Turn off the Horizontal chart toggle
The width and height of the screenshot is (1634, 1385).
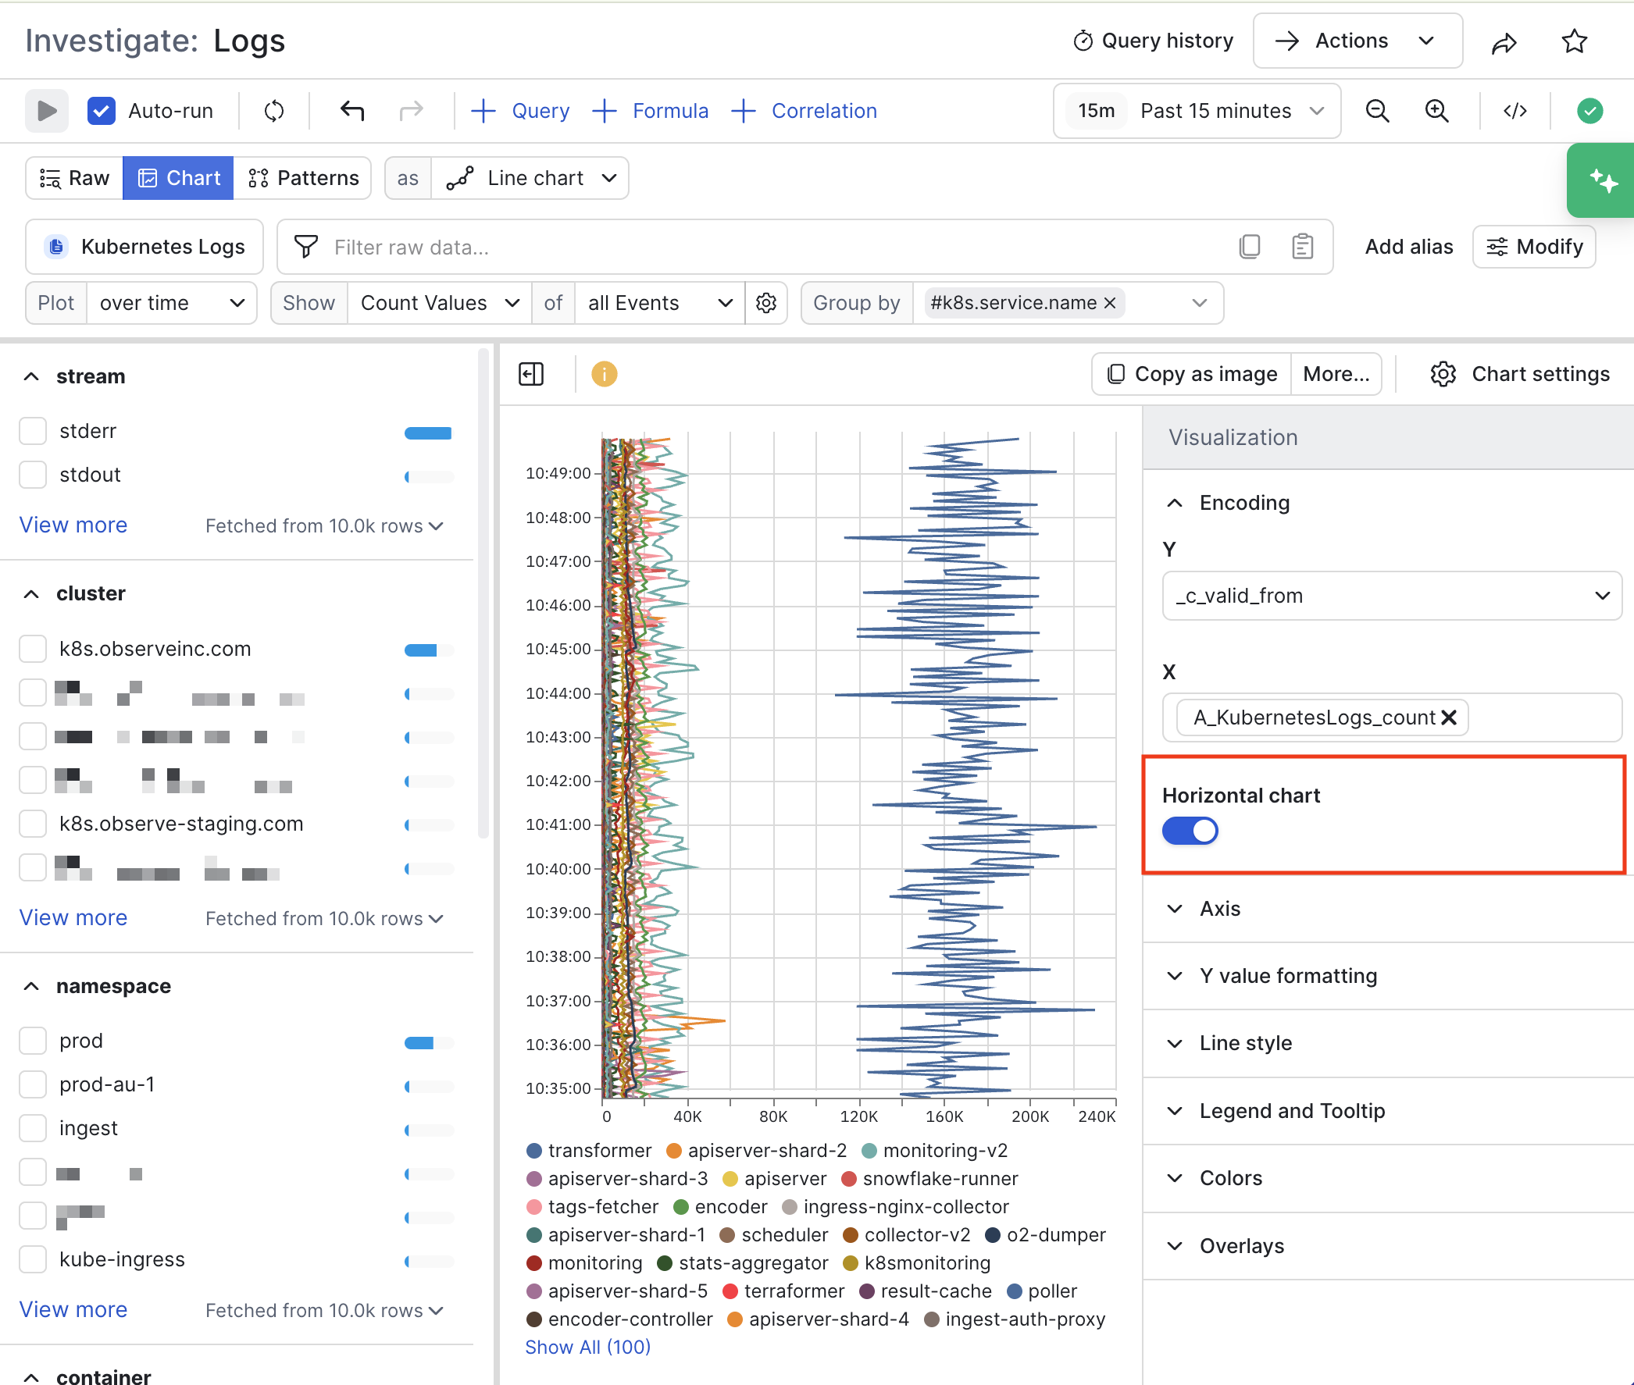pyautogui.click(x=1190, y=831)
